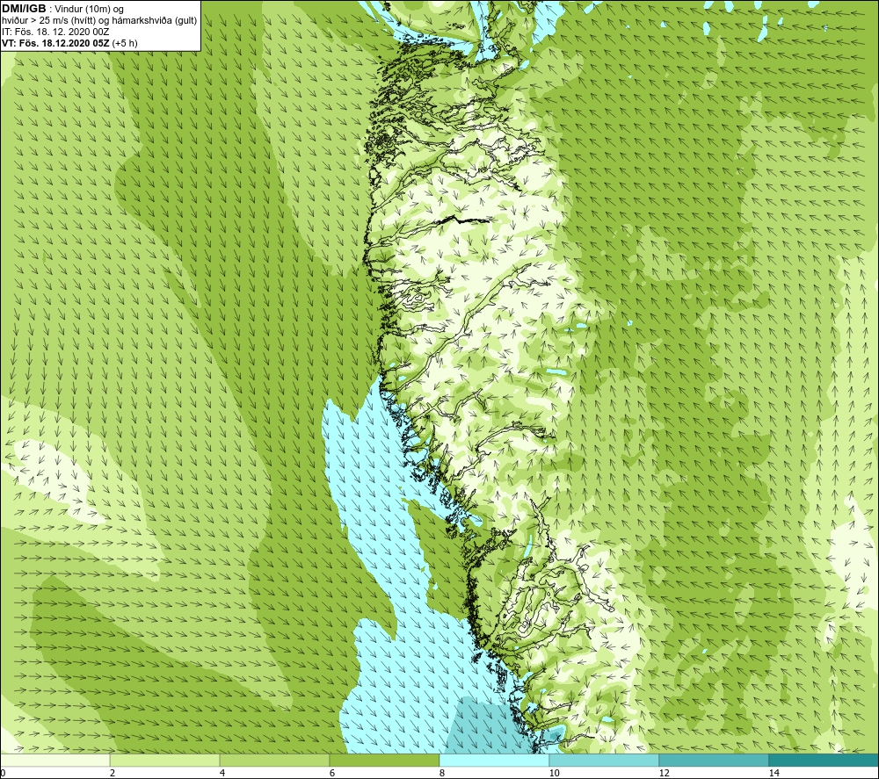Click the 'hviður > 25 m/s' line
The height and width of the screenshot is (779, 879).
pos(99,21)
